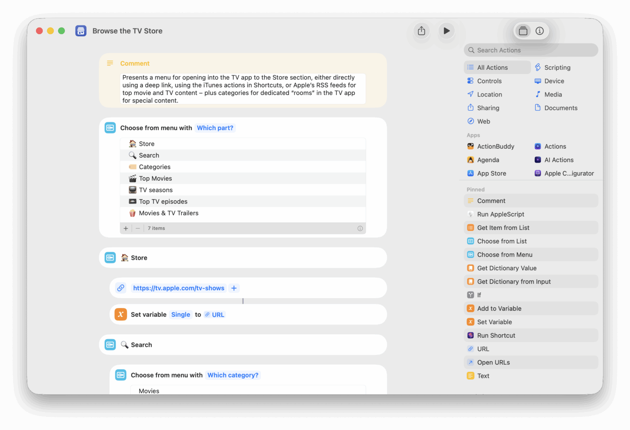Screen dimensions: 630x430
Task: Select the Top Movies menu row
Action: point(155,179)
